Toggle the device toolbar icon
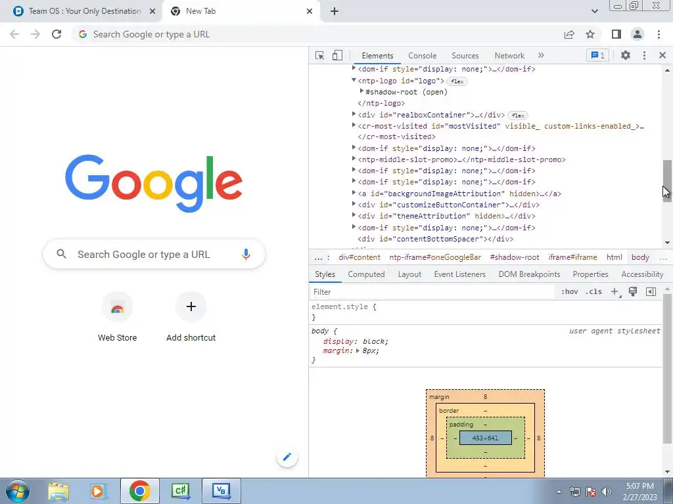The height and width of the screenshot is (504, 673). 337,55
